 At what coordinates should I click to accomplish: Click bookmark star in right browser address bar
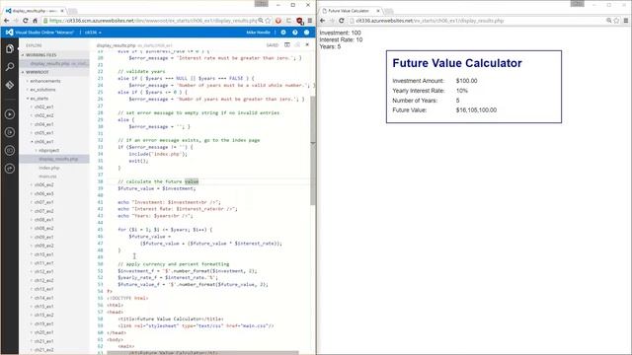616,21
